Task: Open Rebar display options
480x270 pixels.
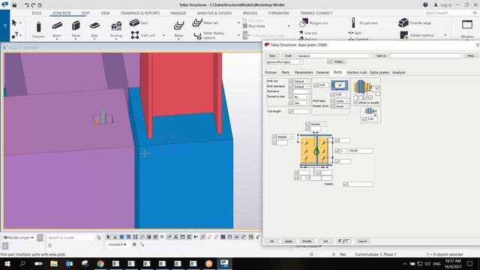Action: [209, 35]
